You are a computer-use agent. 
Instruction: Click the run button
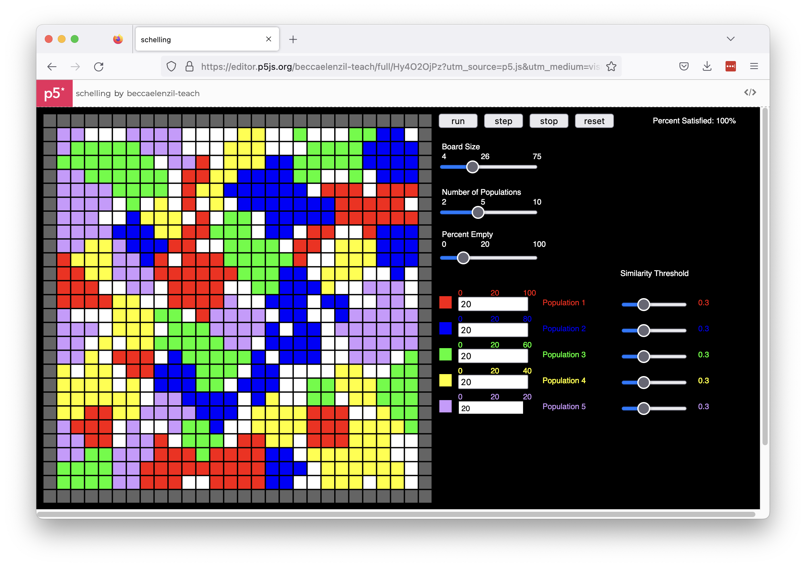[x=458, y=121]
